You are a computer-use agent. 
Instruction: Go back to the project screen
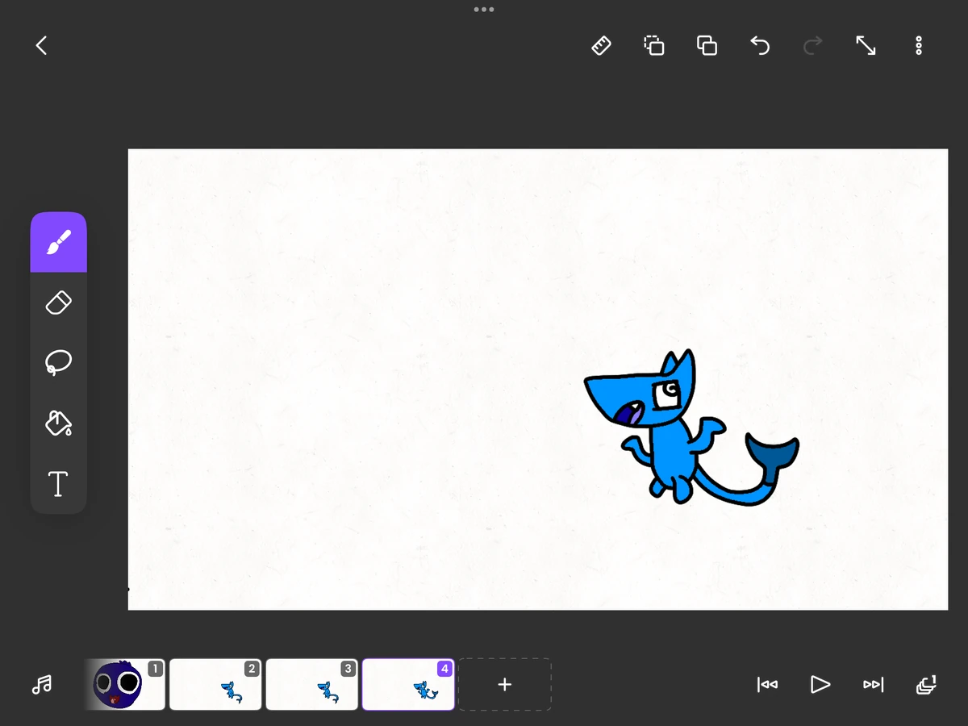41,45
